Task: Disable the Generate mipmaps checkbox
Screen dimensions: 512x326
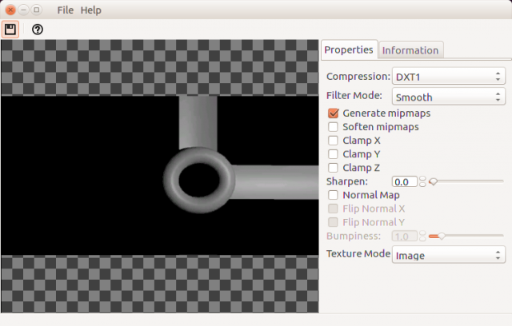Action: click(334, 113)
